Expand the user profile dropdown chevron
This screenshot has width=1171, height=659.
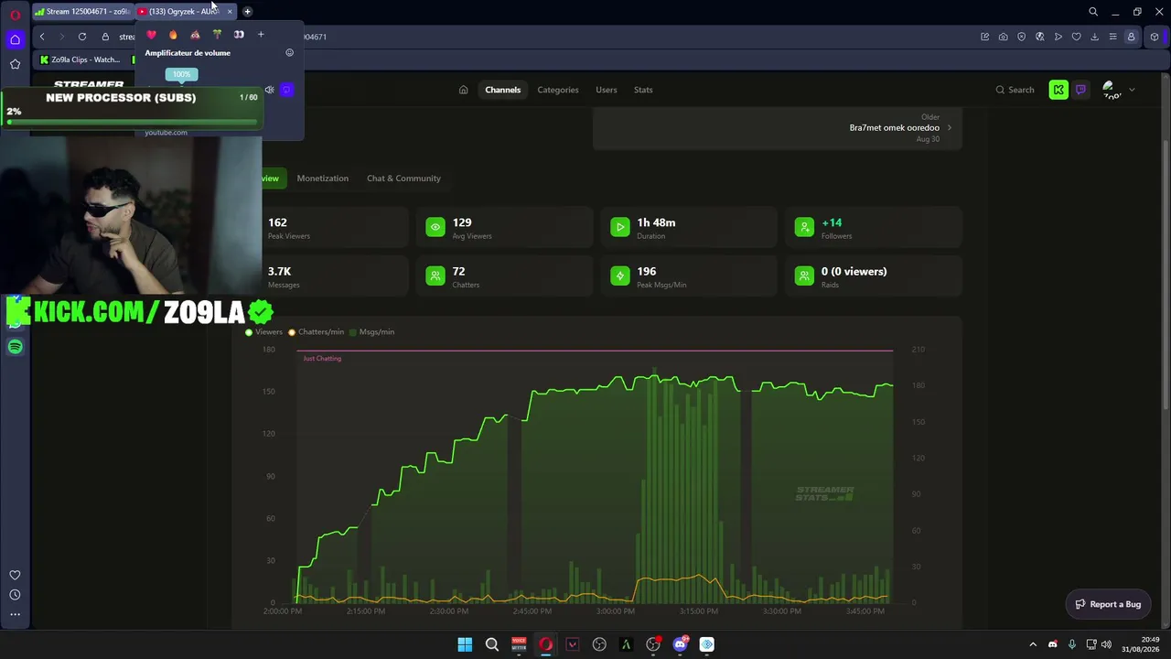pyautogui.click(x=1132, y=90)
